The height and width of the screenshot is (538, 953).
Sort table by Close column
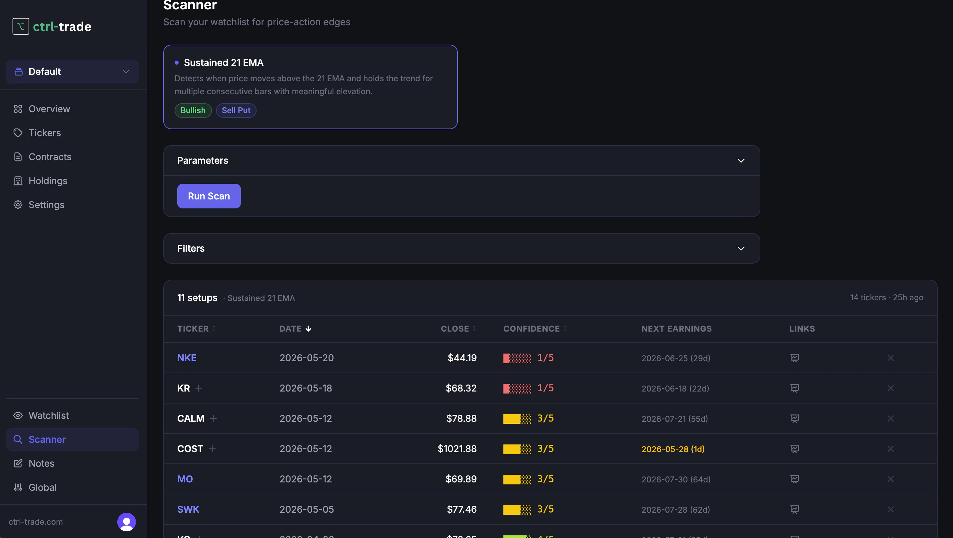(459, 329)
